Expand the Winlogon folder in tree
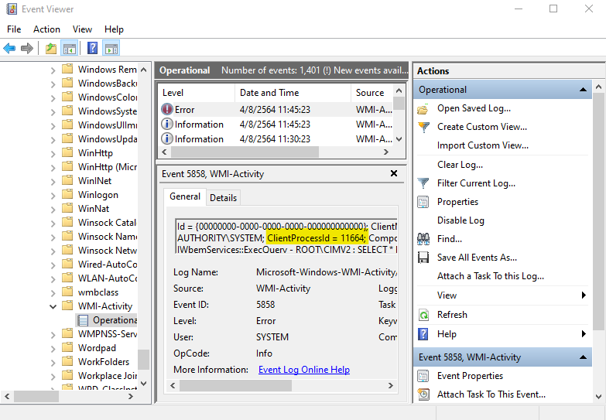Viewport: 606px width, 420px height. (x=53, y=195)
